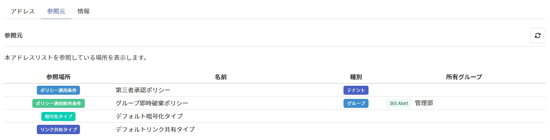Click the 種別 column header

(356, 77)
